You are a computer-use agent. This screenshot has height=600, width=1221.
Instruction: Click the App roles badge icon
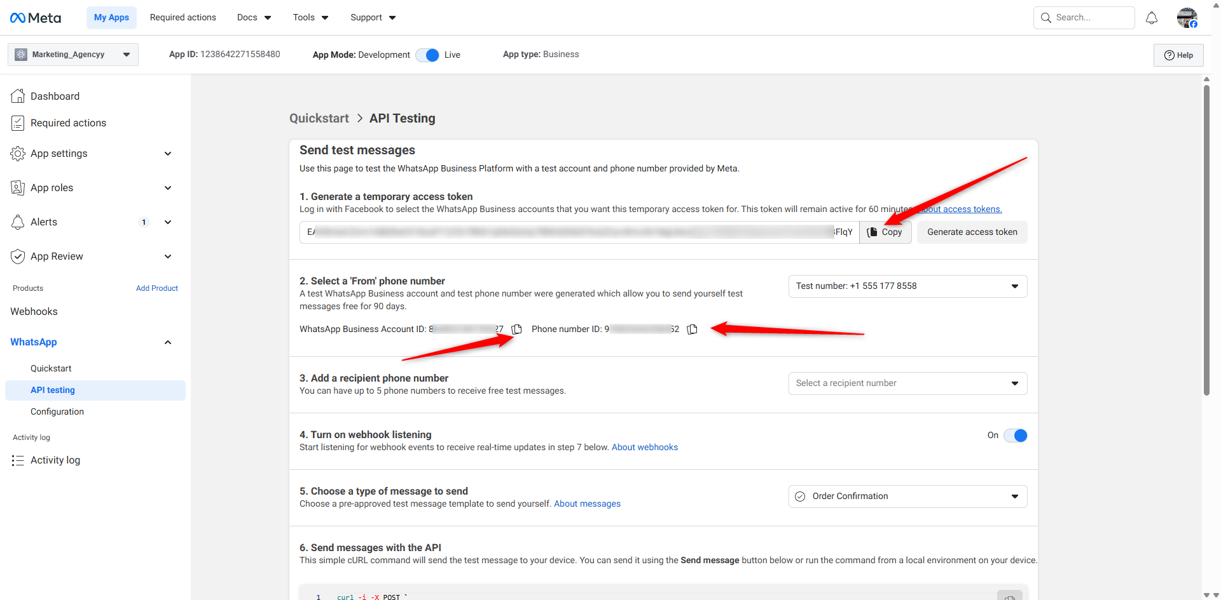coord(18,188)
